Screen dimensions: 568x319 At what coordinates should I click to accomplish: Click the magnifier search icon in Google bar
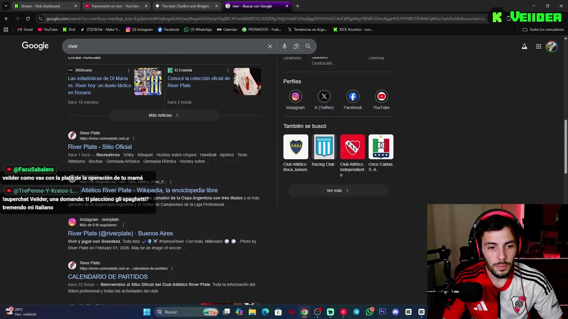(x=308, y=46)
